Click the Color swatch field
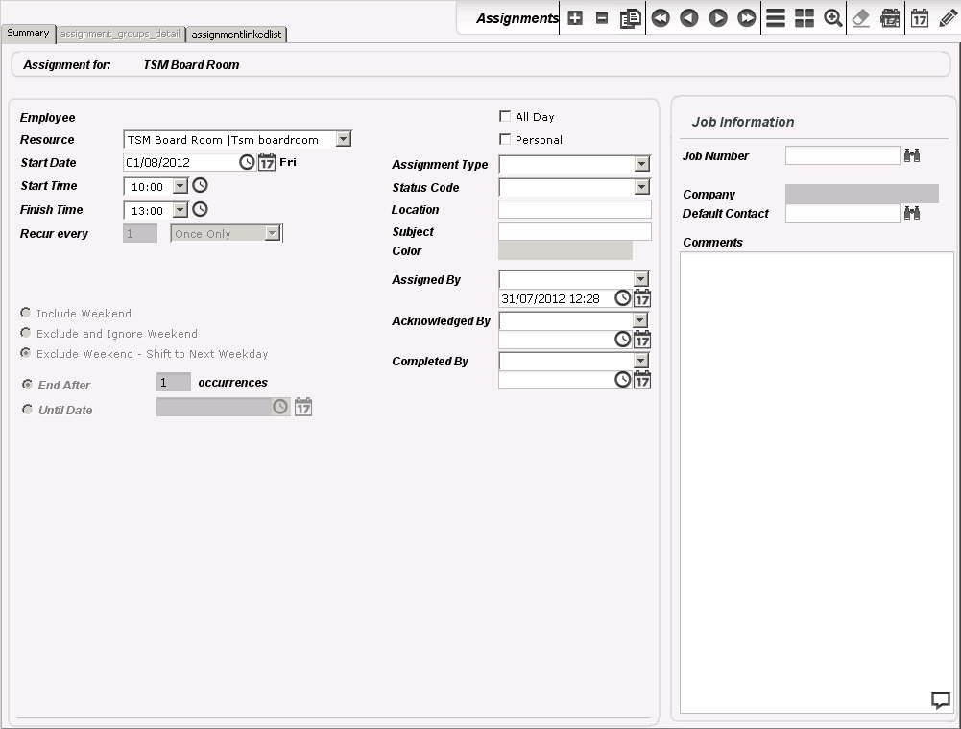 pos(565,251)
